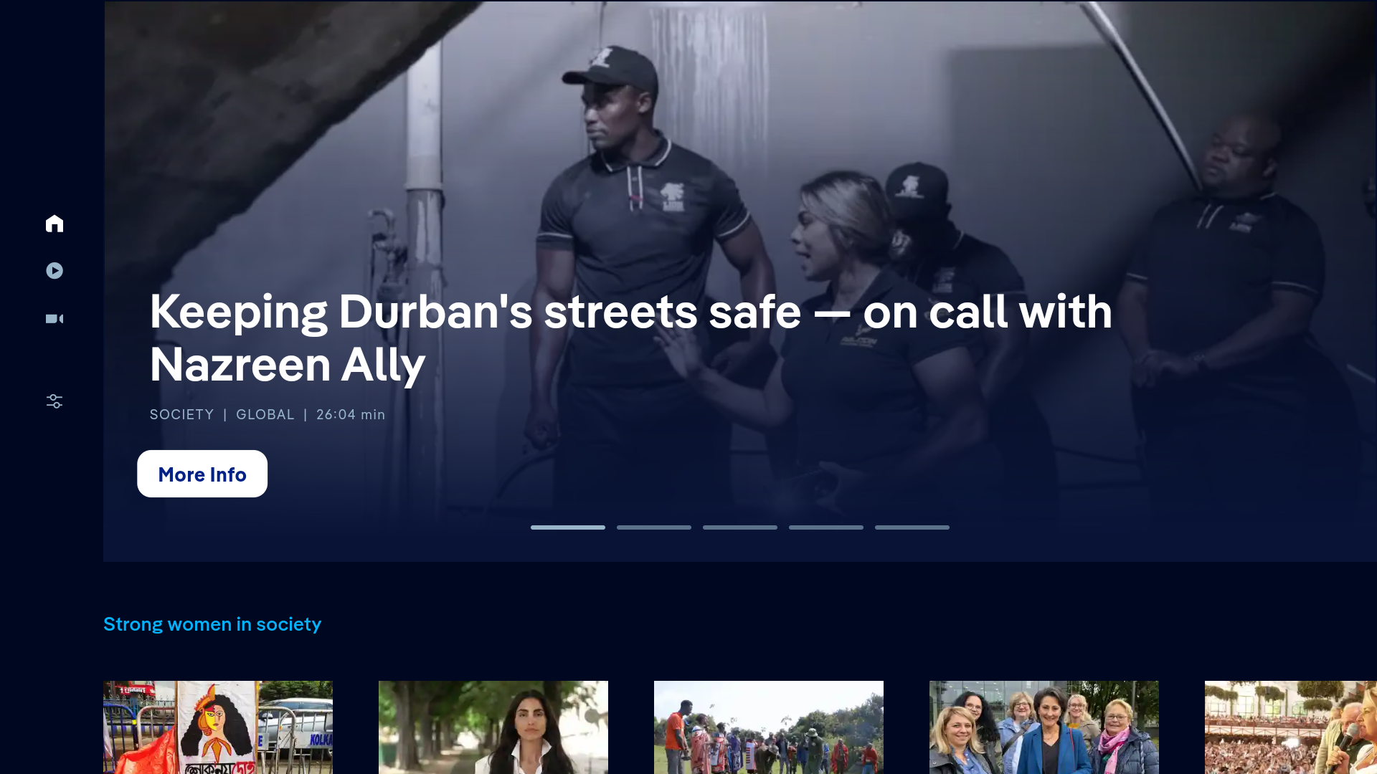Open the Strong women in society heading
The width and height of the screenshot is (1377, 774).
point(212,624)
